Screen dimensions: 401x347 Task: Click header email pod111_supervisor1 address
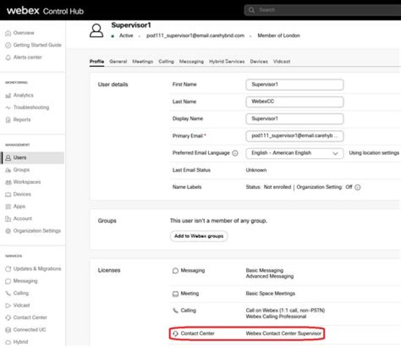point(195,36)
